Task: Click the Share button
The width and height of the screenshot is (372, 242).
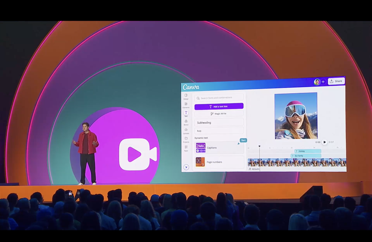Action: (x=336, y=81)
